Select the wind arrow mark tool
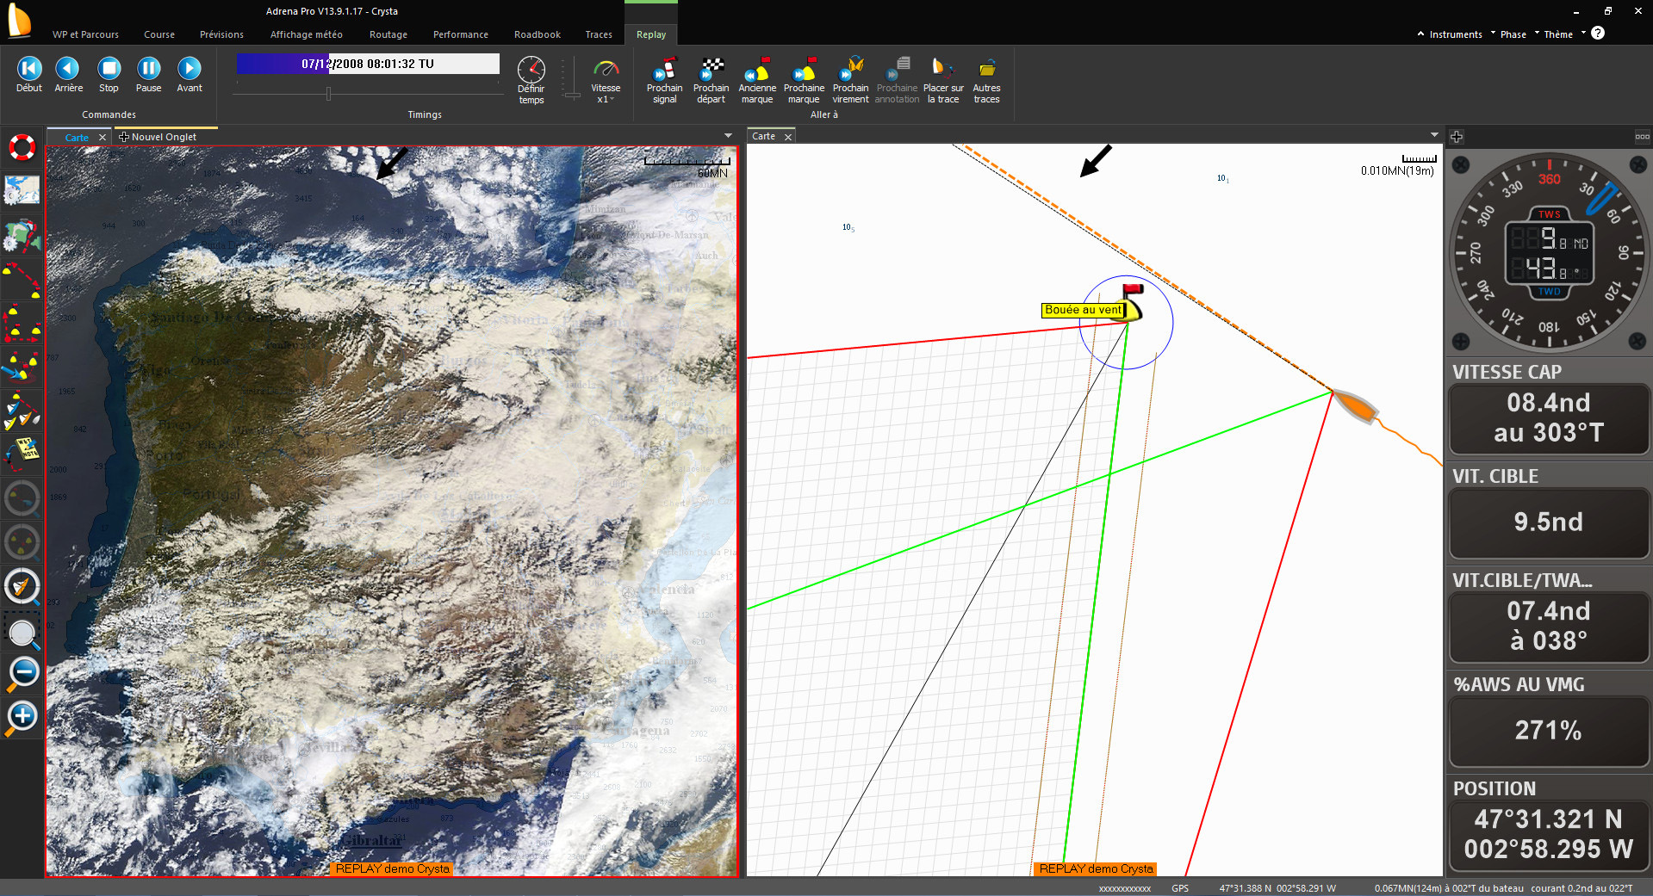 click(22, 368)
